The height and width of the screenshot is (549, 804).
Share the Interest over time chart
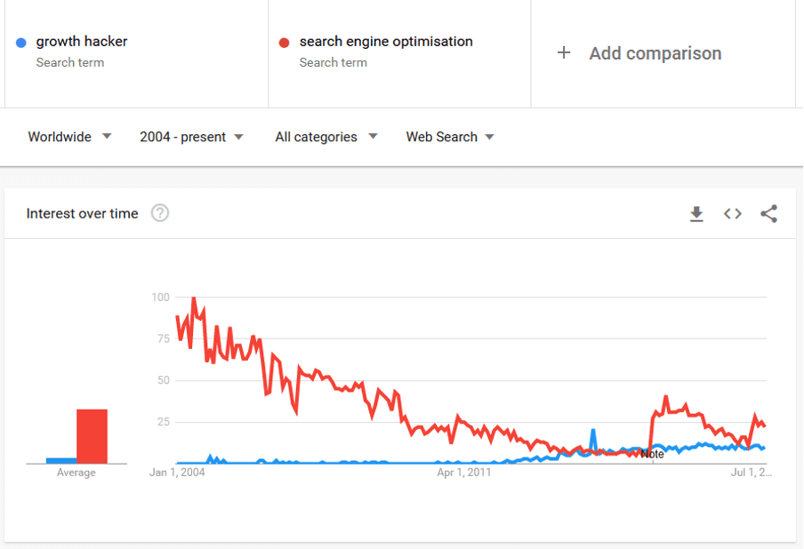768,213
